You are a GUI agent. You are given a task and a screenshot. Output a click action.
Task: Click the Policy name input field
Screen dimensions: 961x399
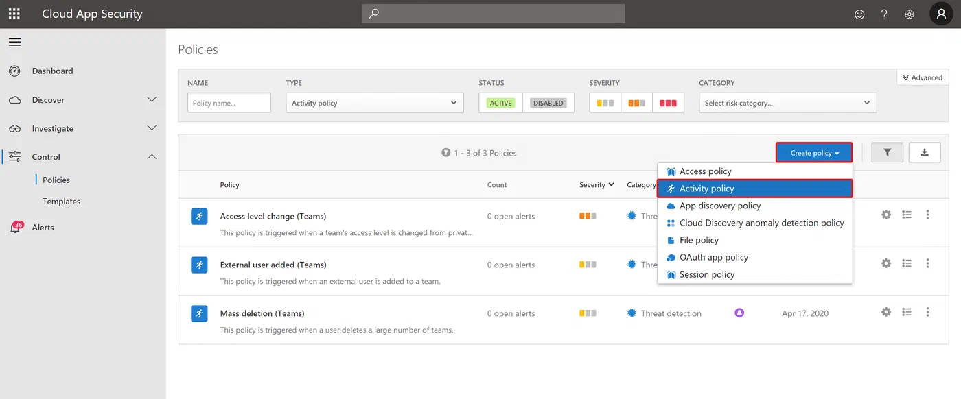229,103
